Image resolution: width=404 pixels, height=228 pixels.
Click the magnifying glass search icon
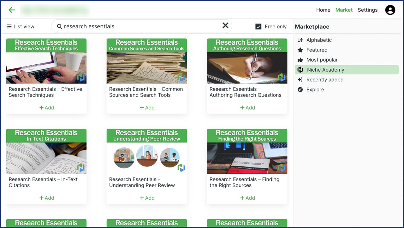point(59,26)
